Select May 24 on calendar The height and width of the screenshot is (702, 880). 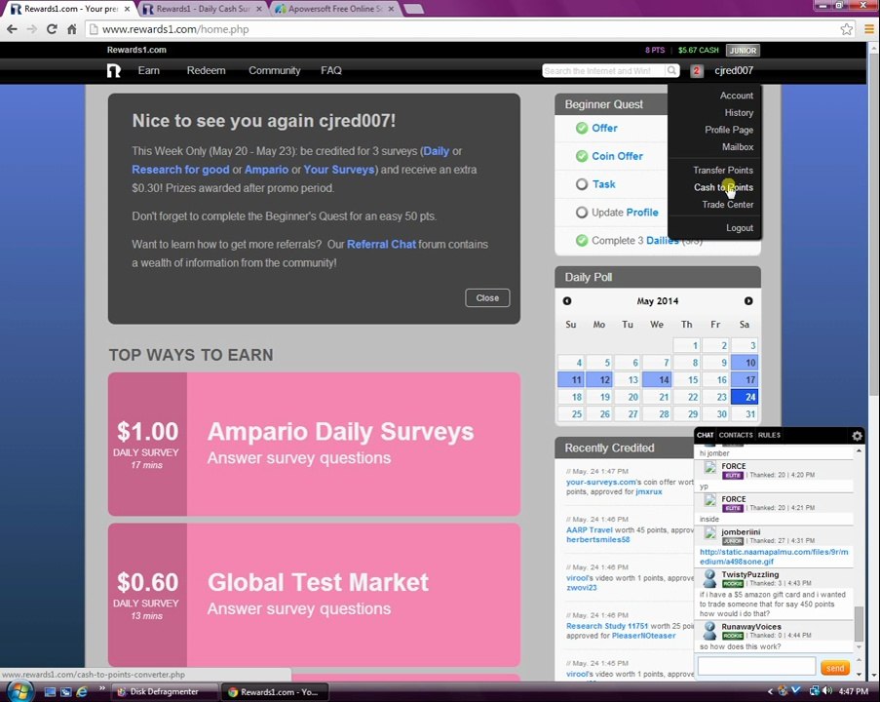tap(745, 397)
